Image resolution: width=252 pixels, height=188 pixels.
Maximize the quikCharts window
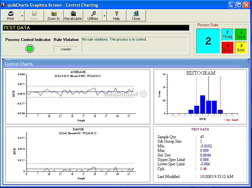click(x=239, y=5)
